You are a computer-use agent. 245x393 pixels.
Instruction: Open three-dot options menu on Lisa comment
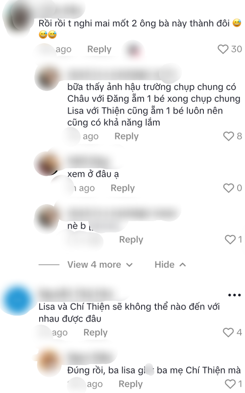(x=234, y=295)
